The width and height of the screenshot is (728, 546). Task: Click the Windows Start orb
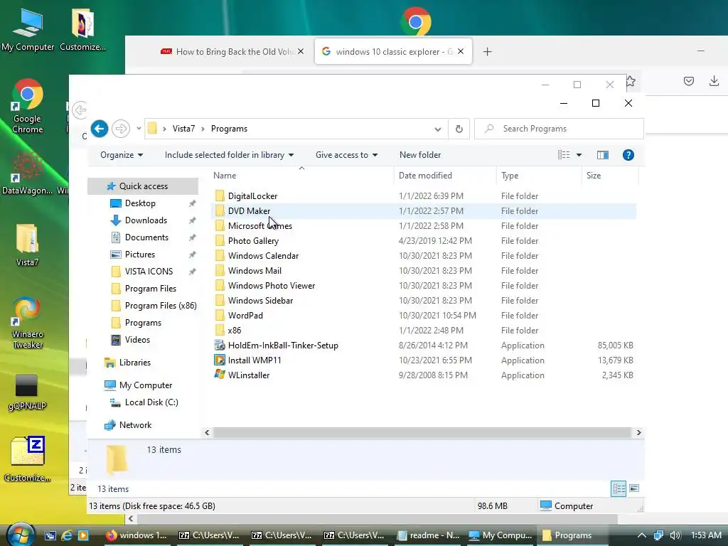(21, 535)
